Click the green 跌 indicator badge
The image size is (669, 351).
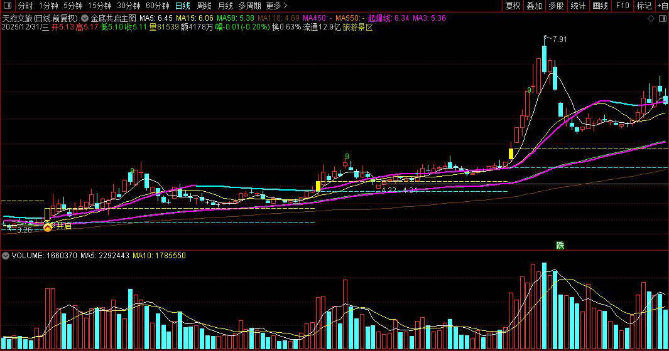[x=560, y=245]
